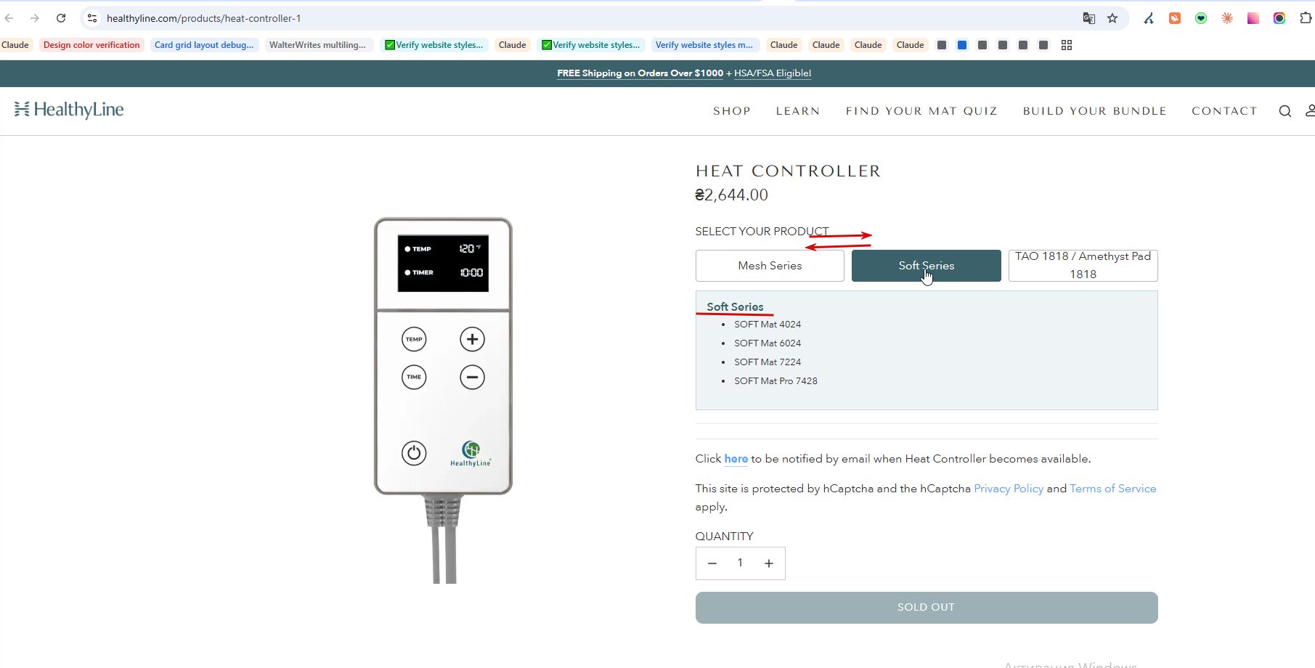Click the ₴2,644.00 price
Image resolution: width=1315 pixels, height=668 pixels.
click(x=732, y=195)
